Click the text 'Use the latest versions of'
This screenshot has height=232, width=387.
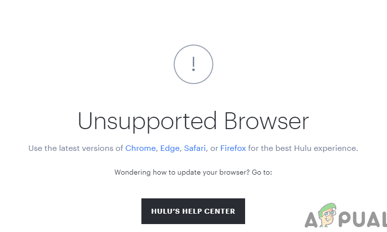click(x=76, y=148)
